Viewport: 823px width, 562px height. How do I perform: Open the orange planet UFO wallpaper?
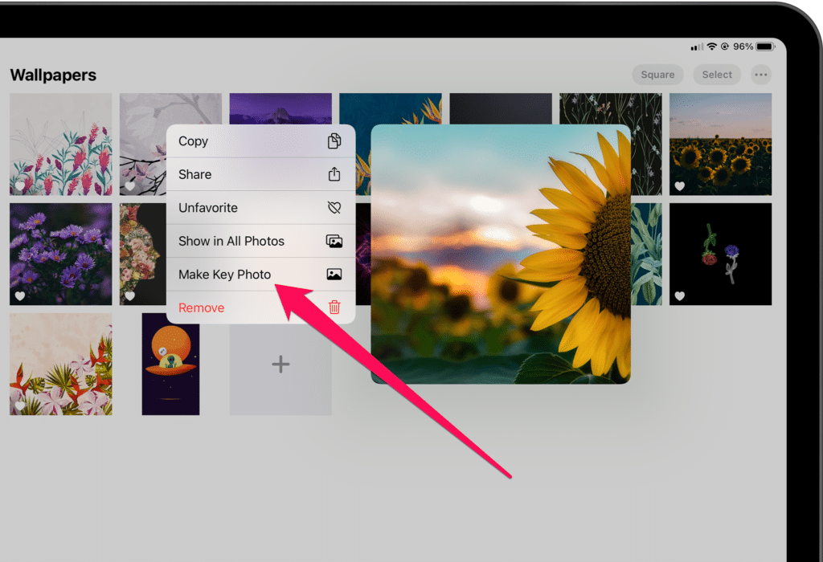[170, 364]
